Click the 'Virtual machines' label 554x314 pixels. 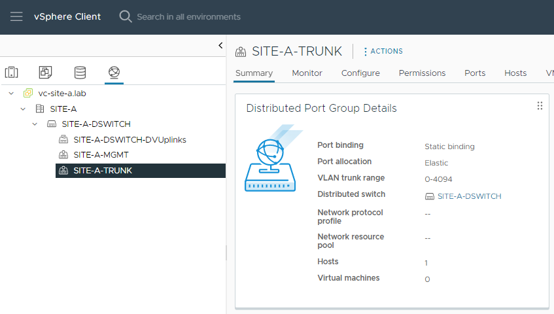pyautogui.click(x=349, y=278)
